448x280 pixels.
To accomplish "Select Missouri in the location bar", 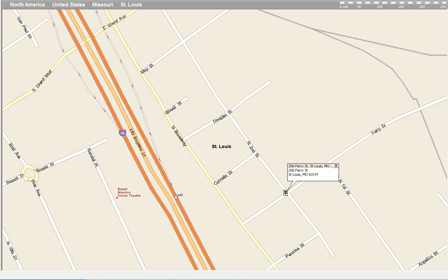I will click(x=103, y=5).
